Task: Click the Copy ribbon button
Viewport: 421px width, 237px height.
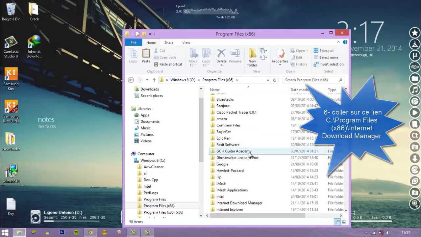Action: [133, 56]
